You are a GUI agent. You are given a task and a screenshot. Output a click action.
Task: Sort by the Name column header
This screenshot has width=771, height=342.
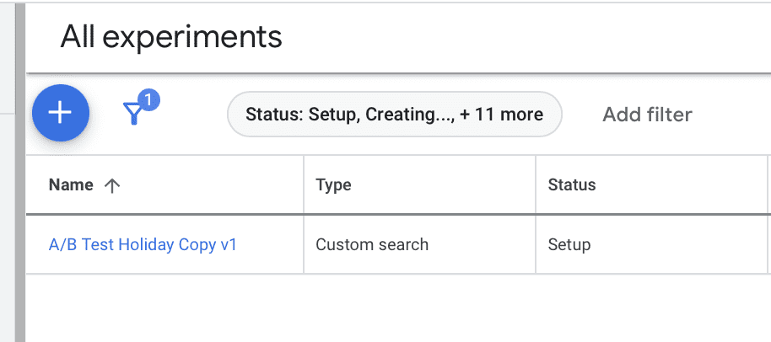click(x=71, y=185)
